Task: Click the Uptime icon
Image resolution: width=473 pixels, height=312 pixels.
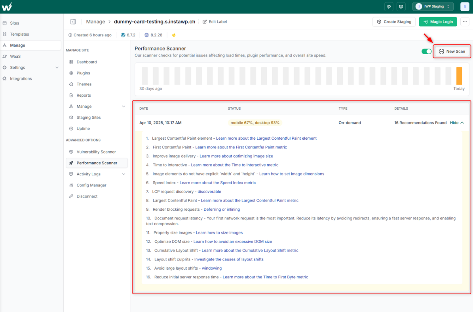Action: coord(71,129)
